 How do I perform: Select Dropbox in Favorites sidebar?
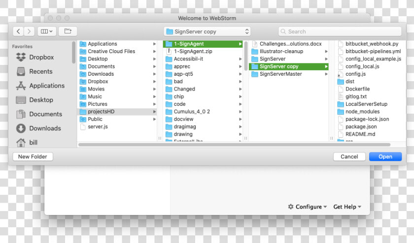[x=35, y=57]
